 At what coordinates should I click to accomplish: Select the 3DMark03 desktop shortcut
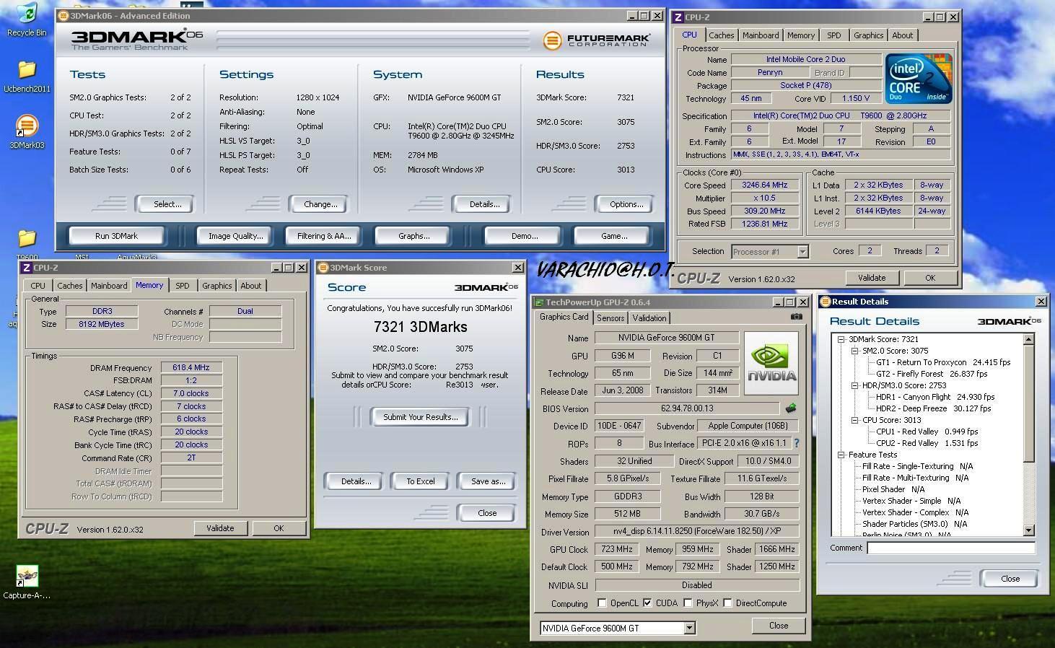pyautogui.click(x=27, y=132)
